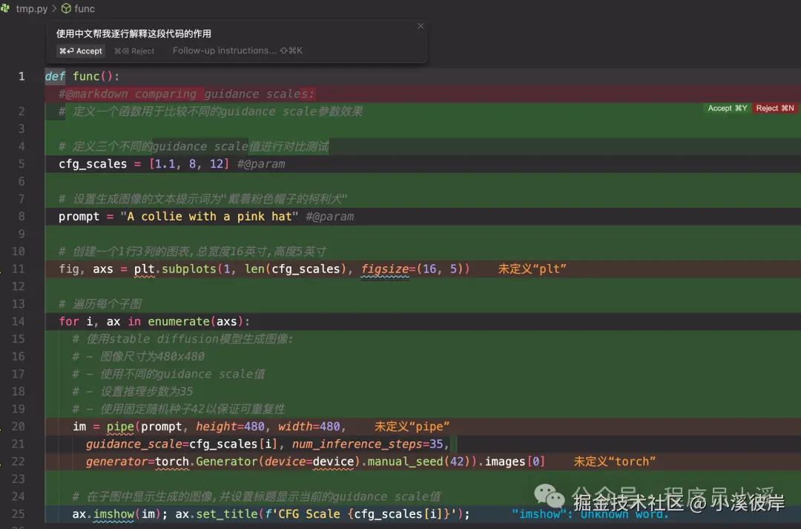Image resolution: width=801 pixels, height=529 pixels.
Task: Click torch.Generator on line 22
Action: 206,461
